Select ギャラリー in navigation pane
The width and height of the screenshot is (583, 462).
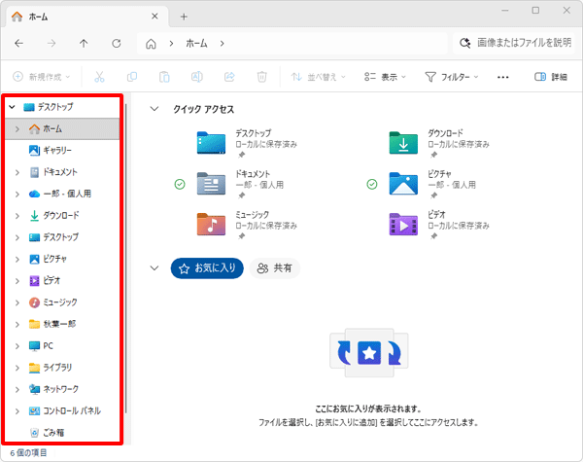pos(57,151)
